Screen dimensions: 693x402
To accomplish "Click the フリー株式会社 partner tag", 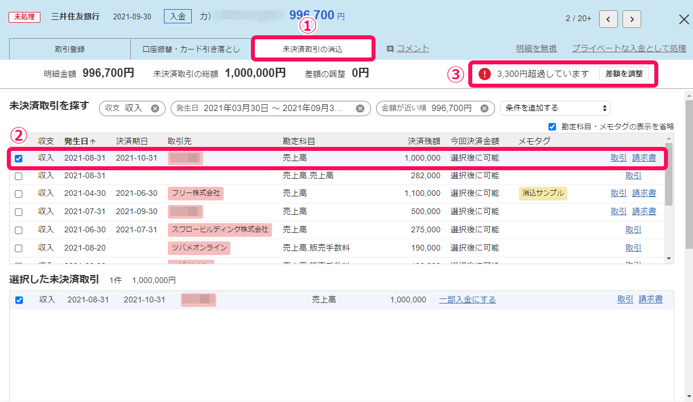I will click(x=196, y=194).
